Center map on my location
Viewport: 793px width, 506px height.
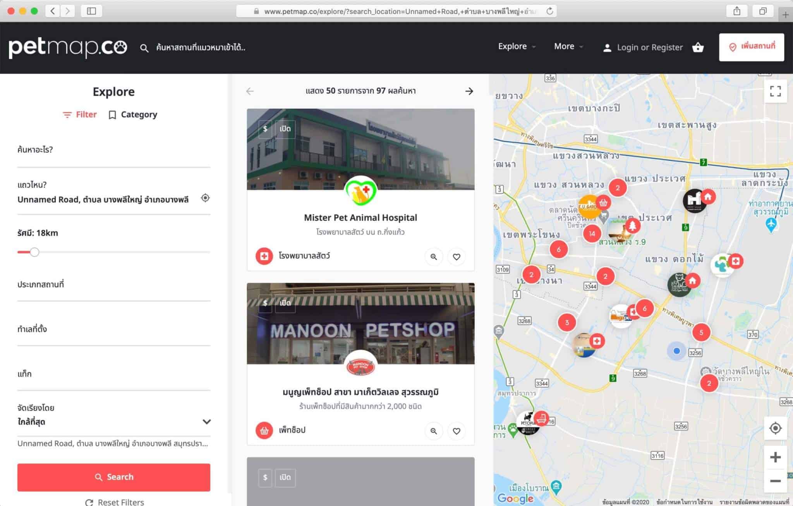point(775,428)
